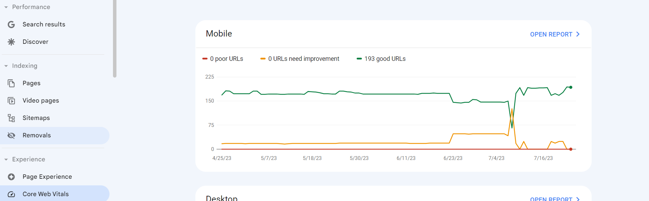Open the Core Web Vitals icon
Image resolution: width=649 pixels, height=201 pixels.
click(x=11, y=194)
